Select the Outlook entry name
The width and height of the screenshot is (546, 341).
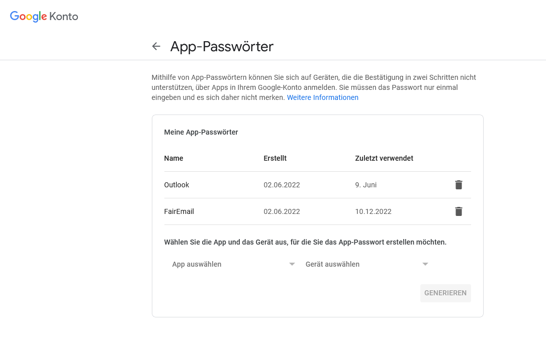coord(176,185)
